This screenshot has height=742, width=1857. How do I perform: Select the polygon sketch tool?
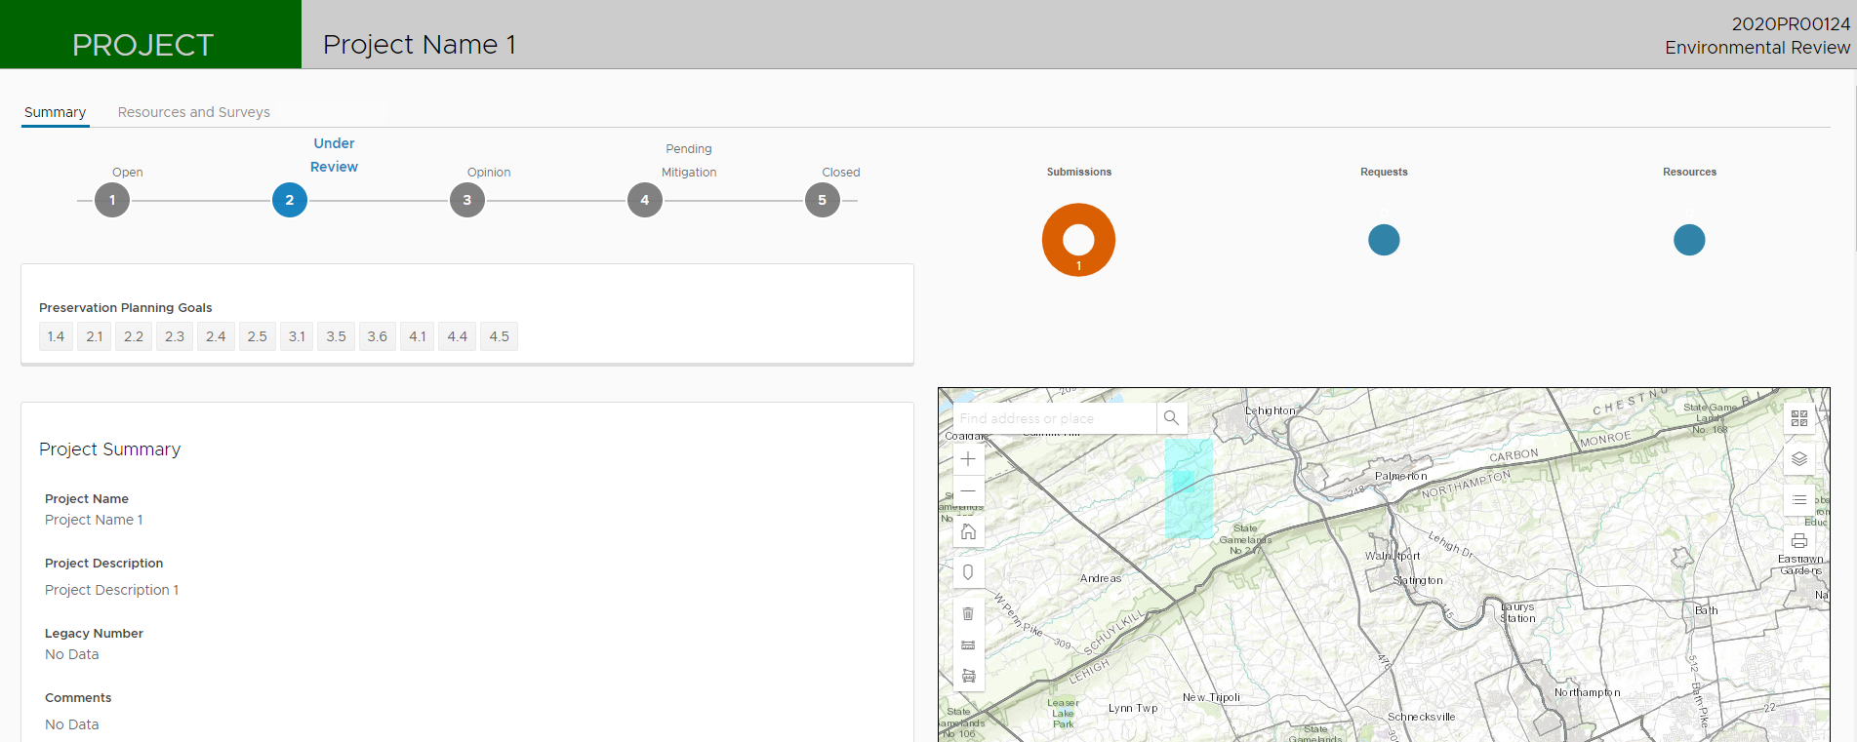click(968, 572)
